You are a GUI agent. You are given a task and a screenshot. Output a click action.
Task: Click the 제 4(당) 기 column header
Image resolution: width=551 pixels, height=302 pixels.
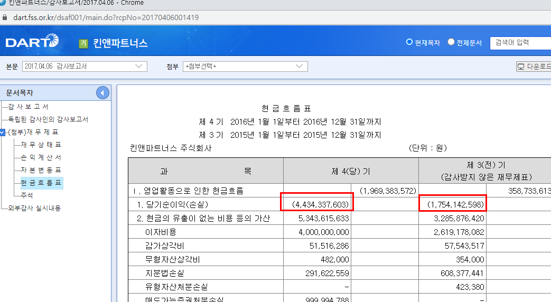click(x=351, y=171)
